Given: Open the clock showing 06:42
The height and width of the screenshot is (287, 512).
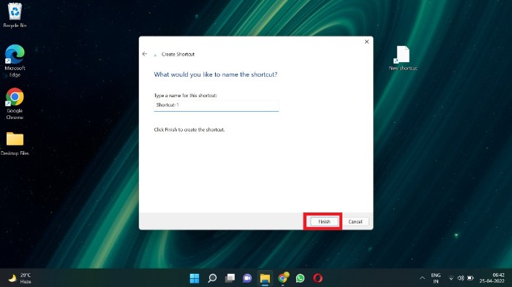Looking at the screenshot, I should [492, 278].
